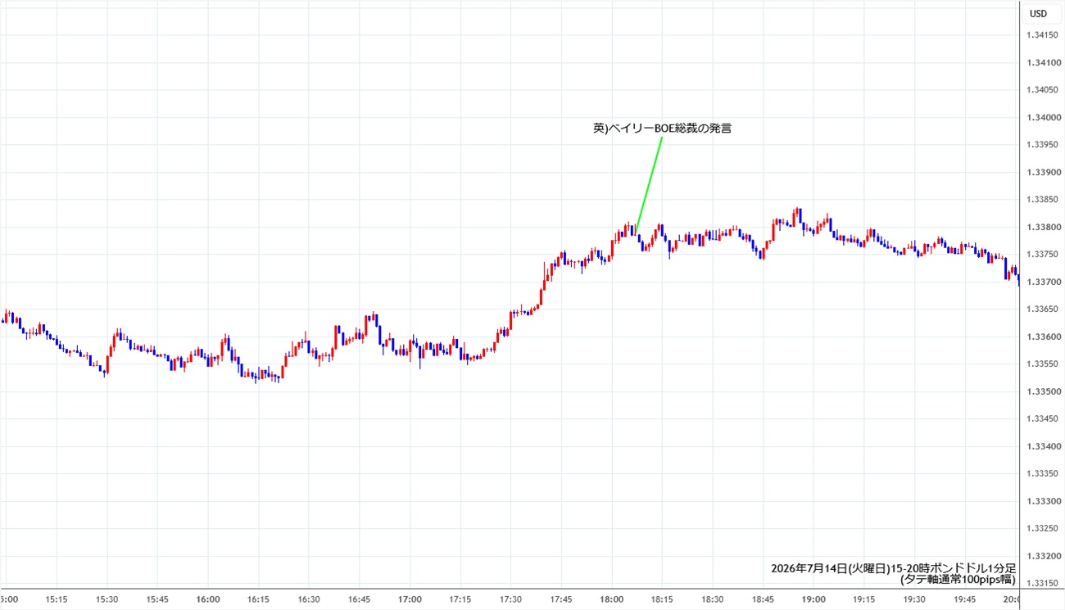Screen dimensions: 1065x610
Task: Click the 19:00 time axis label
Action: 813,599
